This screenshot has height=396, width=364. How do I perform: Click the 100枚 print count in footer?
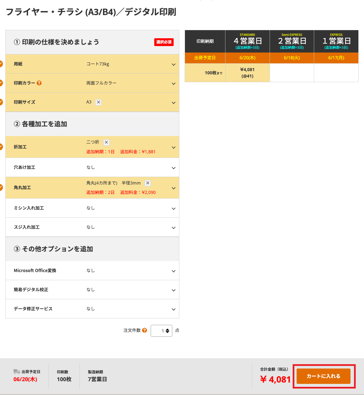(x=64, y=379)
